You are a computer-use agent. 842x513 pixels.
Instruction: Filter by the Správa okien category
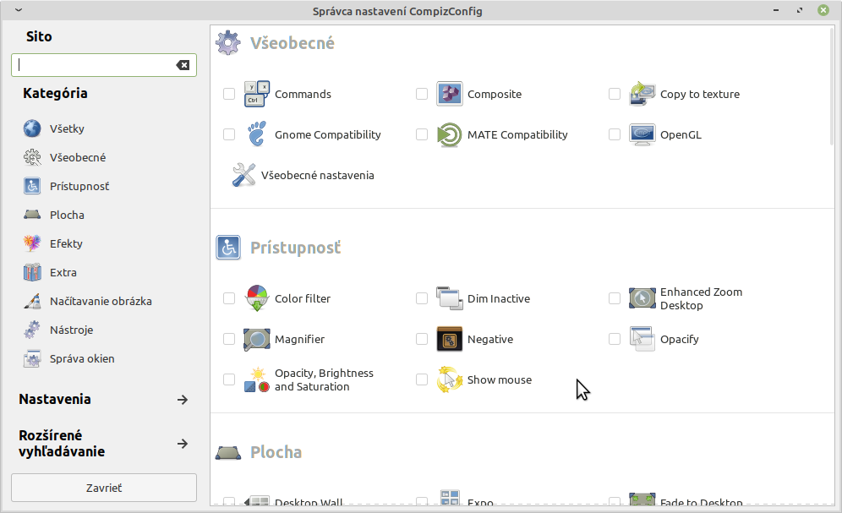point(82,359)
